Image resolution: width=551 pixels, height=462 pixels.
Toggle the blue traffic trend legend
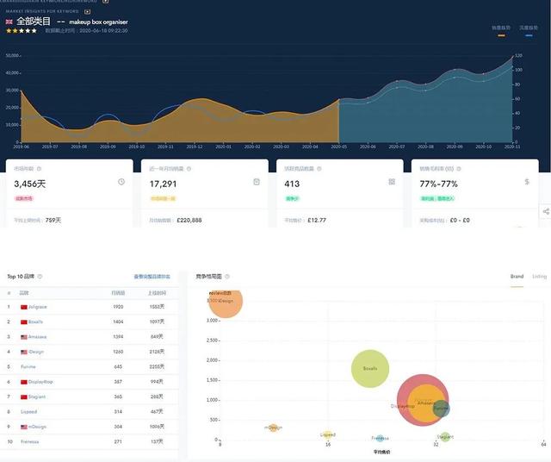point(529,31)
